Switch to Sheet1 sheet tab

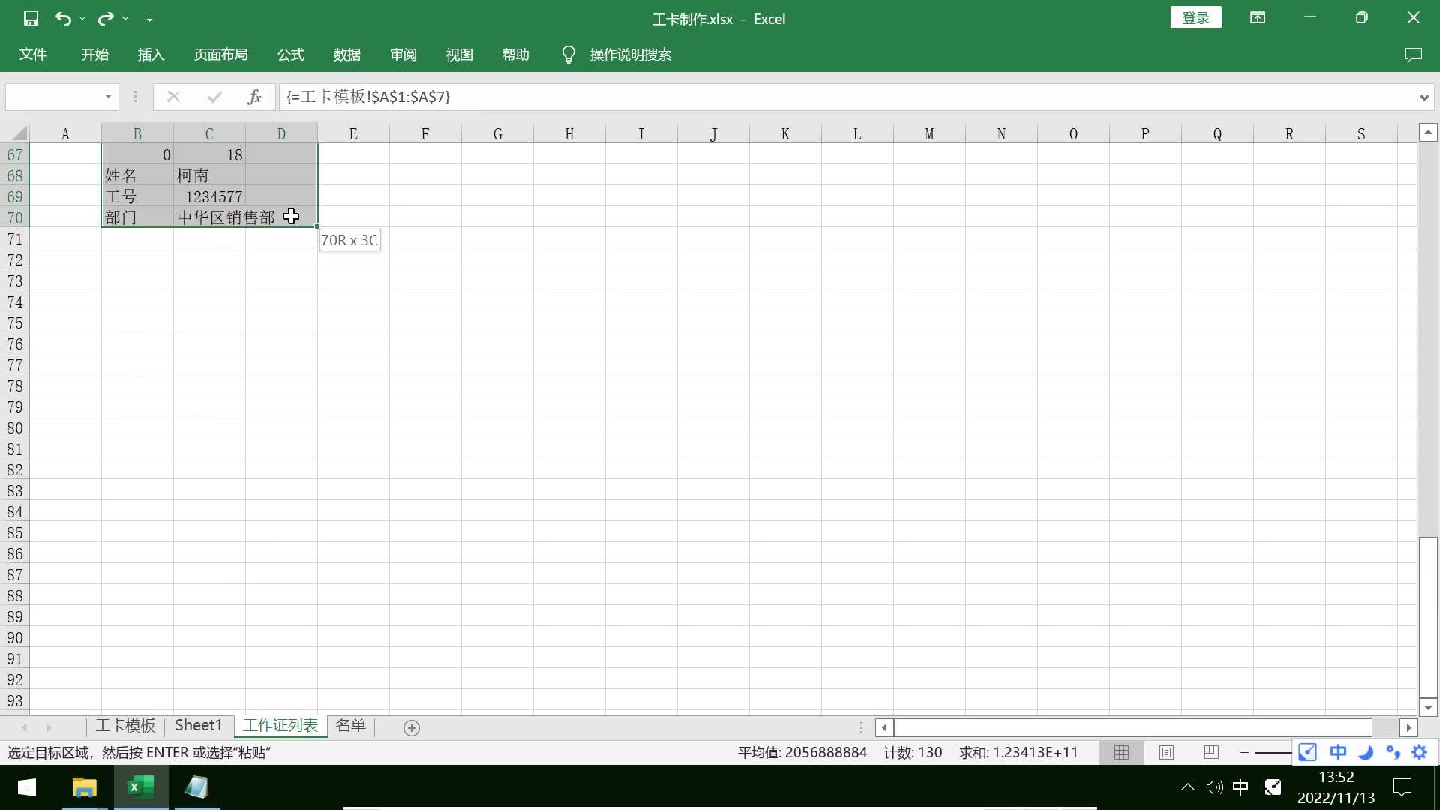(x=198, y=726)
